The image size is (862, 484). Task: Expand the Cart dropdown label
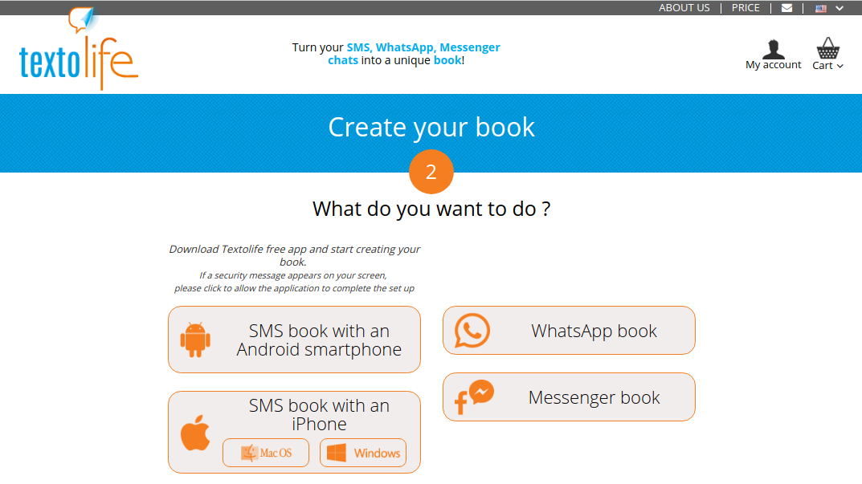(827, 66)
